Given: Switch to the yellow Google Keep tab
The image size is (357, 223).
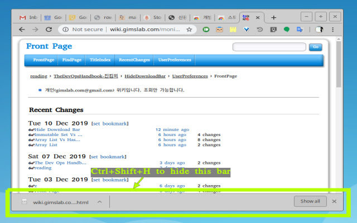Looking at the screenshot, I should (78, 17).
